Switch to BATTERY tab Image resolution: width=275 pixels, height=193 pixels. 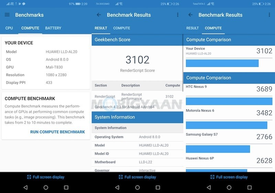coord(53,28)
